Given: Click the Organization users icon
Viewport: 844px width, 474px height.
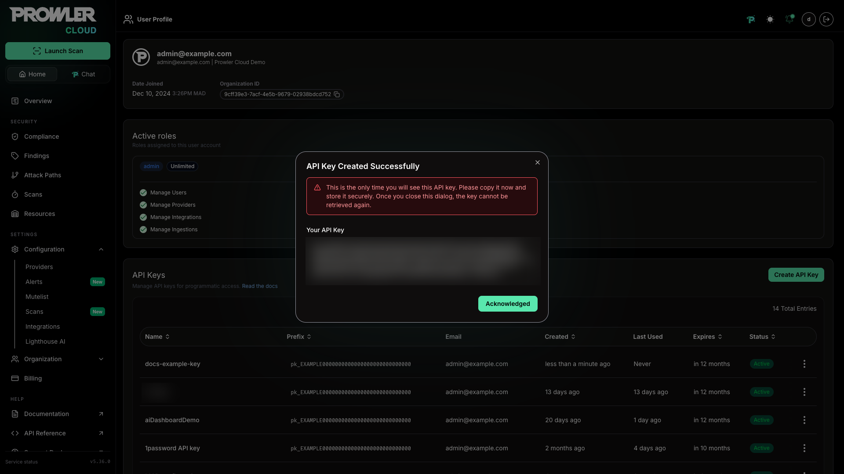Looking at the screenshot, I should click(x=15, y=359).
